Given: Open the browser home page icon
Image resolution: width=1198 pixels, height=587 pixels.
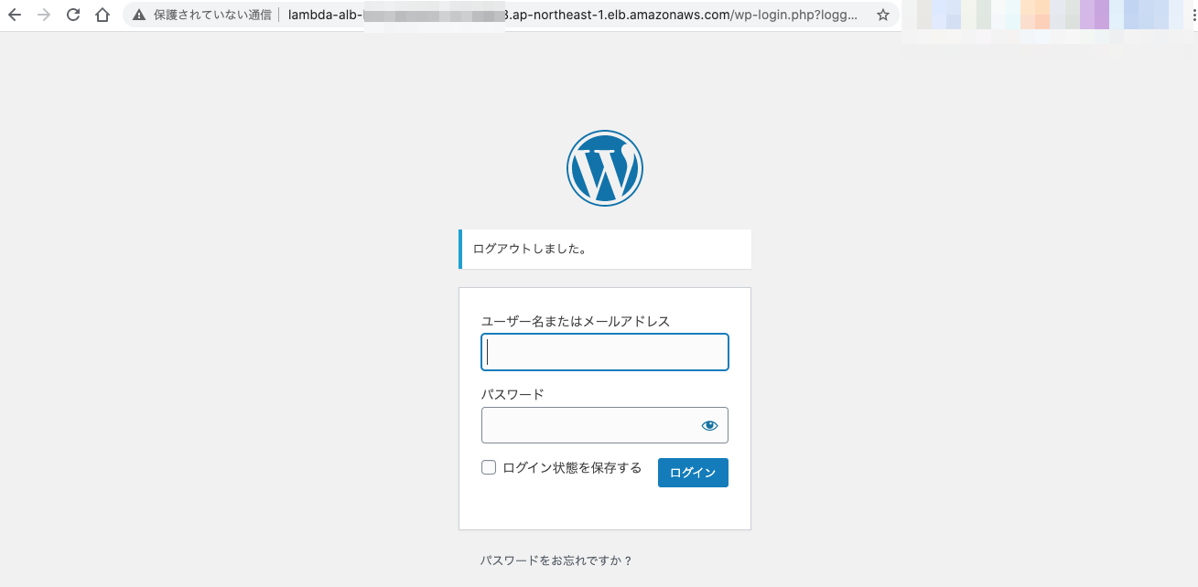Looking at the screenshot, I should tap(103, 15).
